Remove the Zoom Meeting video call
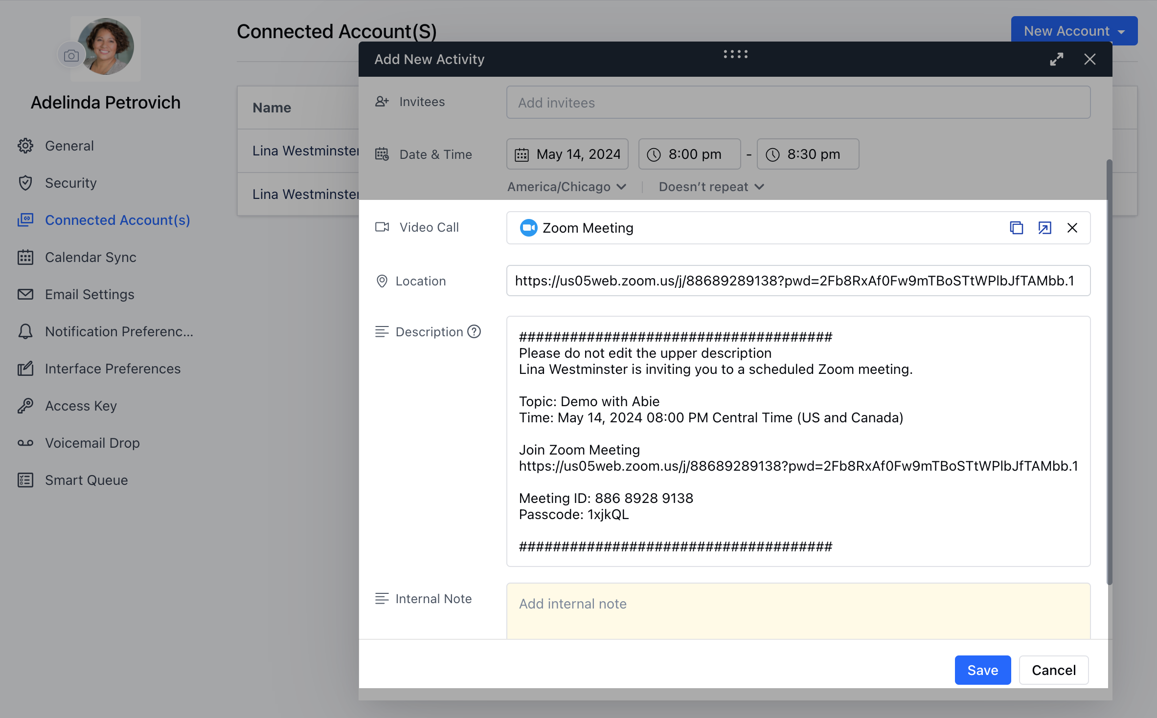 click(x=1072, y=228)
